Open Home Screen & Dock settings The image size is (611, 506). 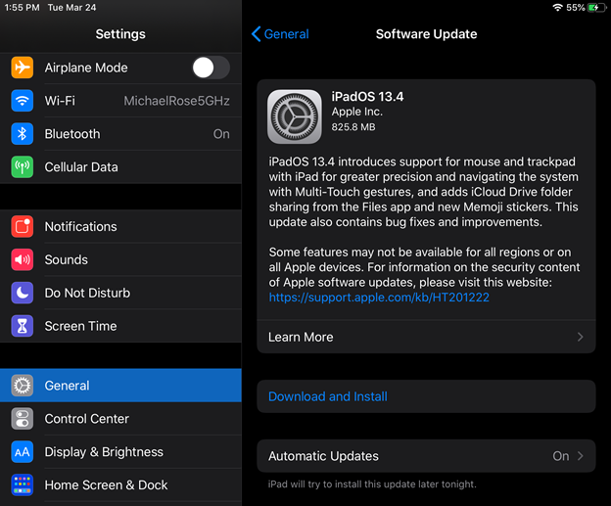120,484
